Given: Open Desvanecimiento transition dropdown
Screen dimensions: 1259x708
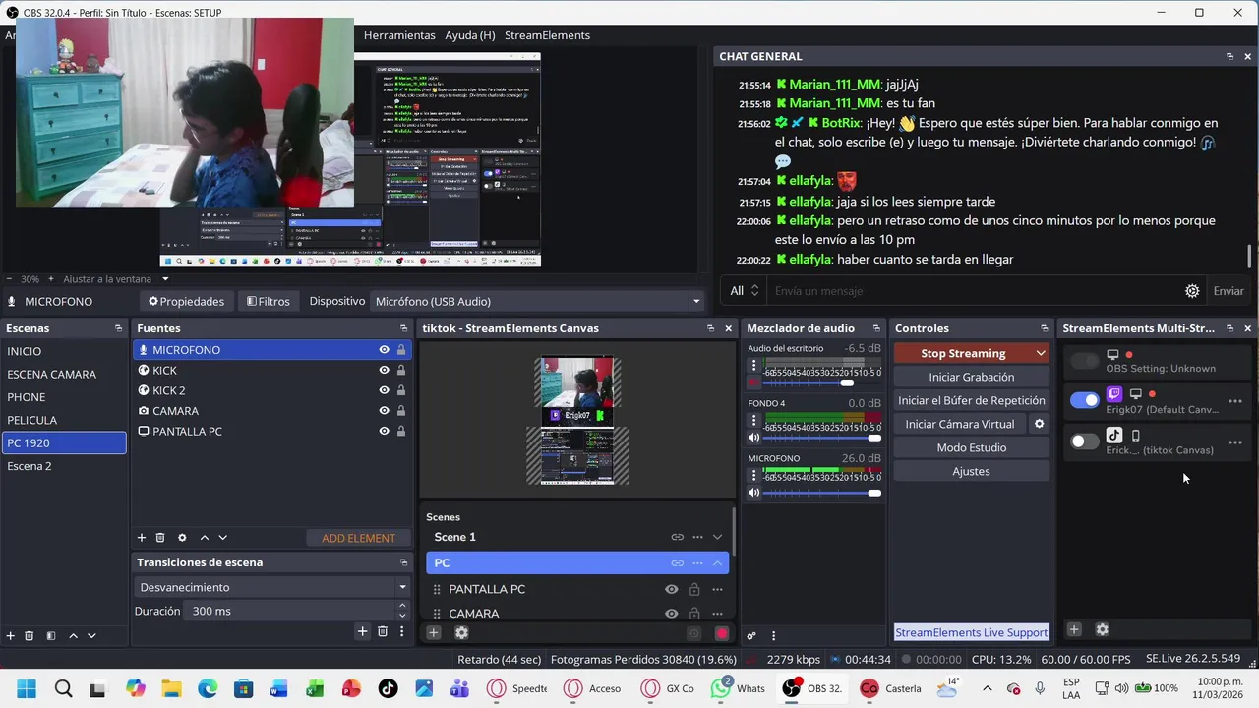Looking at the screenshot, I should (x=272, y=587).
